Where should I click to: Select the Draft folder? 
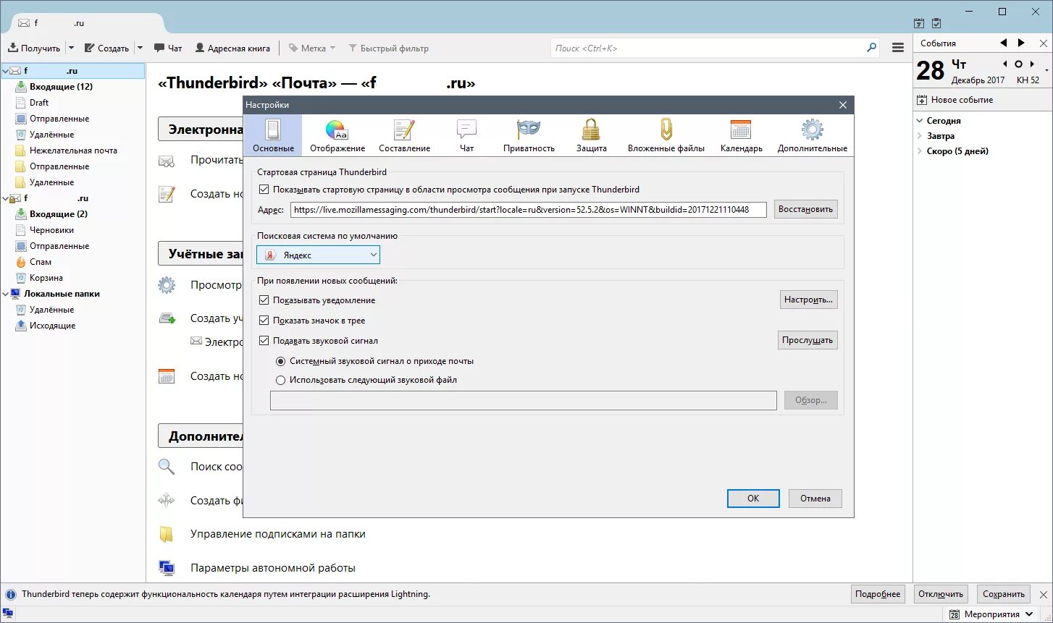pos(39,103)
